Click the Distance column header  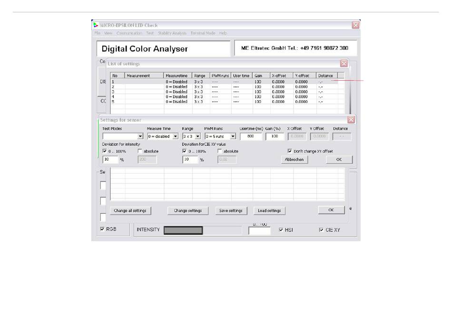(x=326, y=76)
